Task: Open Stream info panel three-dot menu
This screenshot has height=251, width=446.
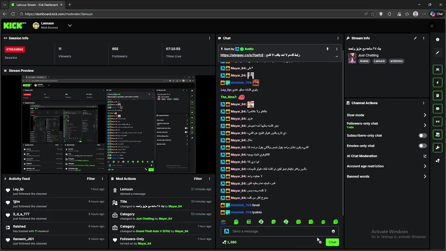Action: 424,38
